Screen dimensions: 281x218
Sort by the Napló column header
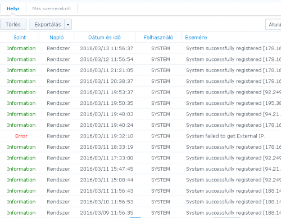point(57,37)
